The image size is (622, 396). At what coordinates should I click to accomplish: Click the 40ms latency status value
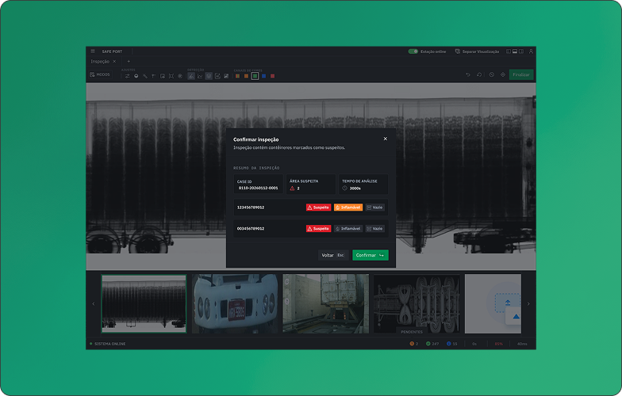point(522,344)
